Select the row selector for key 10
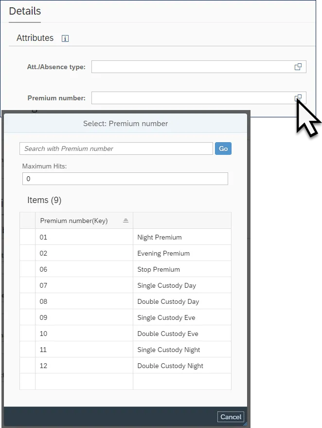322x428 pixels. tap(28, 334)
